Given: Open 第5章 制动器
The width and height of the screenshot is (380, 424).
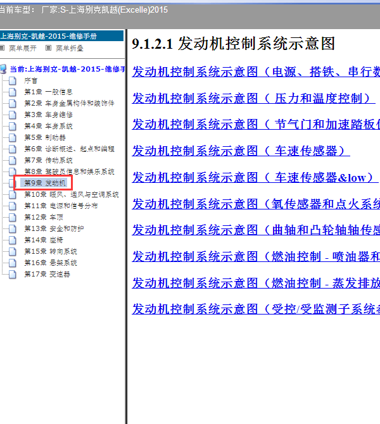Looking at the screenshot, I should tap(45, 137).
